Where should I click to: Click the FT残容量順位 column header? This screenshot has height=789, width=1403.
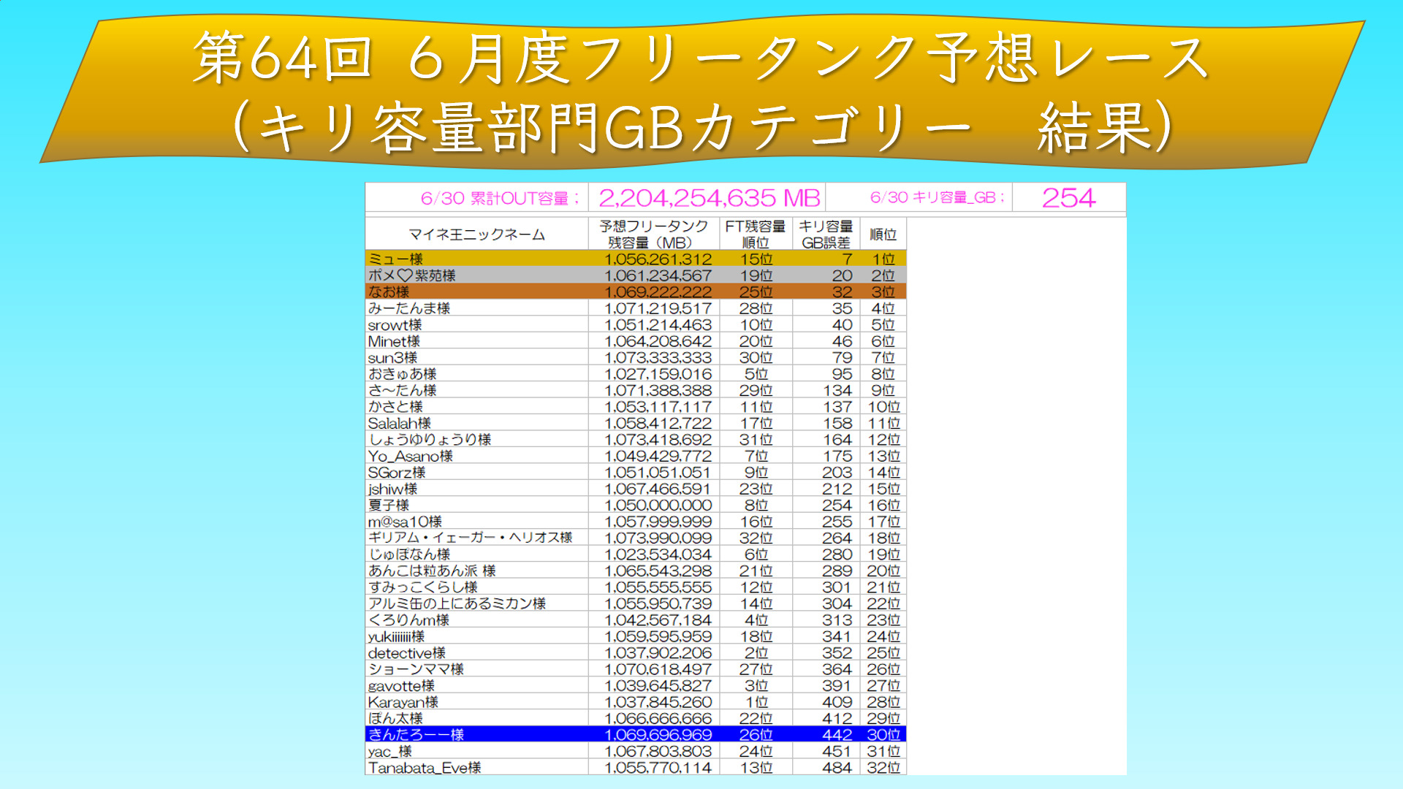(x=755, y=235)
